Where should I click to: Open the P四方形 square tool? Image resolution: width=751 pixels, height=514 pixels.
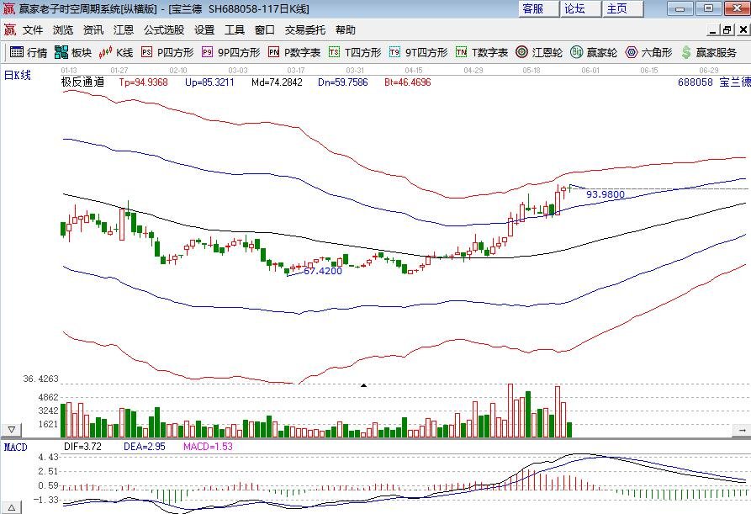[x=167, y=52]
